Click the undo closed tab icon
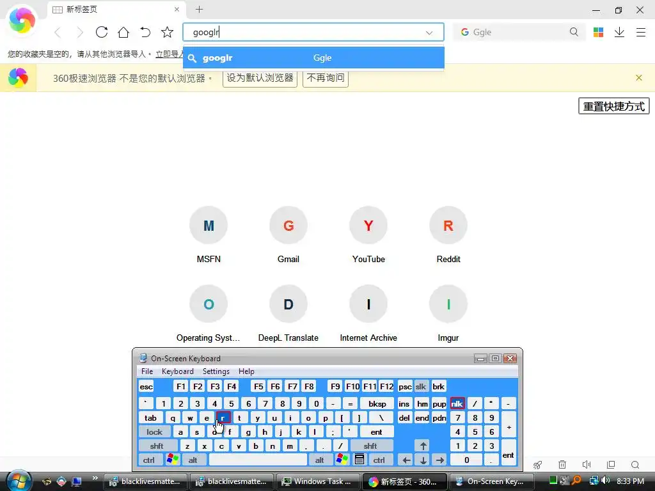The image size is (655, 491). coord(145,32)
